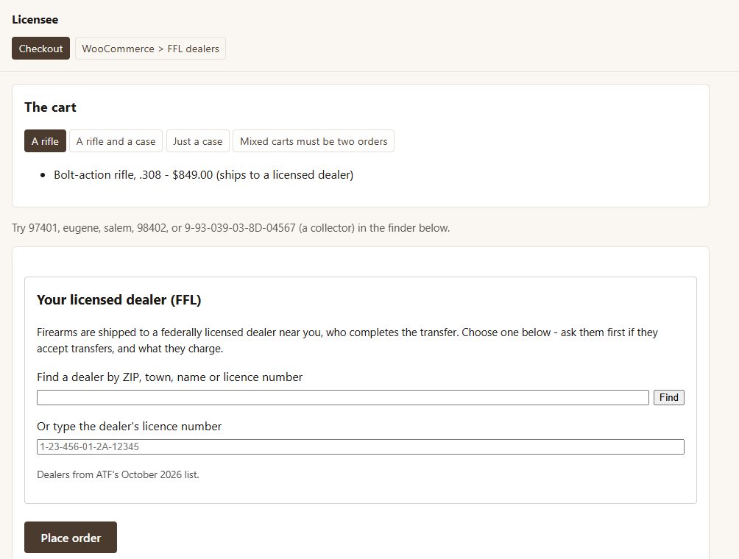The image size is (739, 559).
Task: Click the 'Dealers from ATF's October 2026 list' note
Action: (119, 474)
